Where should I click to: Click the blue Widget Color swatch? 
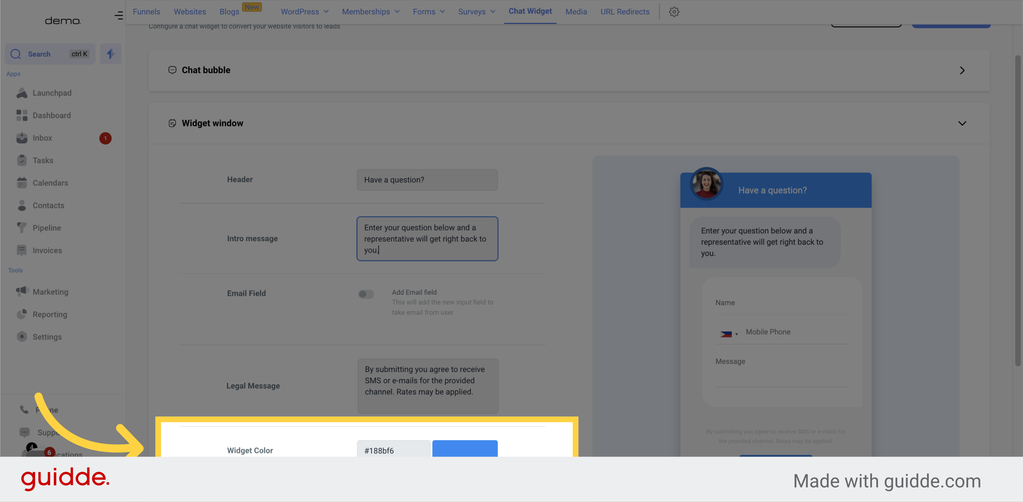tap(465, 449)
